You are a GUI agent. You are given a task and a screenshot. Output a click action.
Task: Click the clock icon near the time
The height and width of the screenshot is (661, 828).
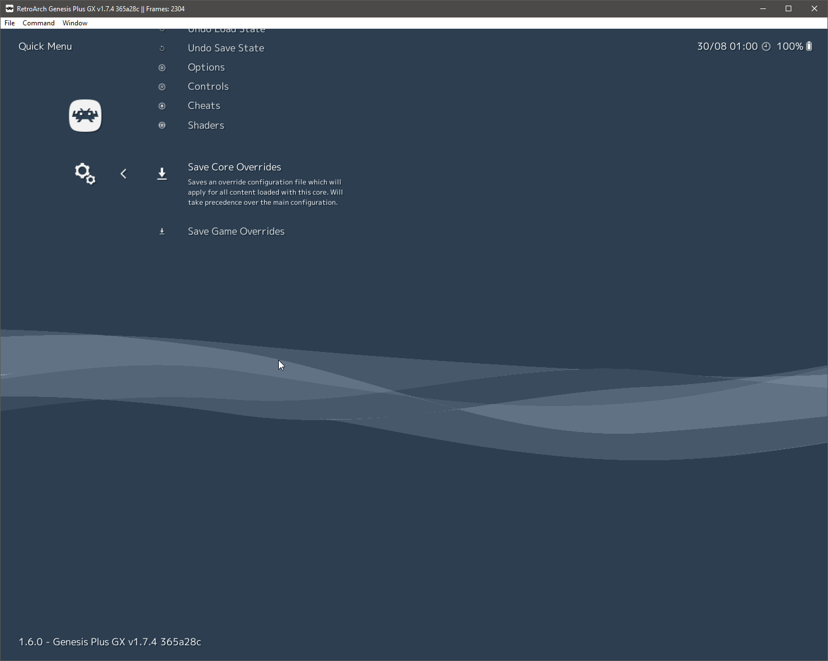coord(766,46)
